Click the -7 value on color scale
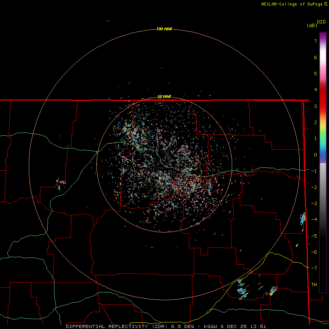Screen dimensions: 329x329 314,268
